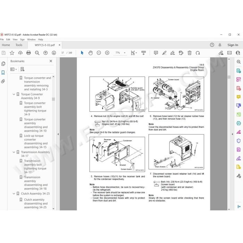Image resolution: width=243 pixels, height=243 pixels.
Task: Click the Delete trash icon
Action: [x=190, y=53]
